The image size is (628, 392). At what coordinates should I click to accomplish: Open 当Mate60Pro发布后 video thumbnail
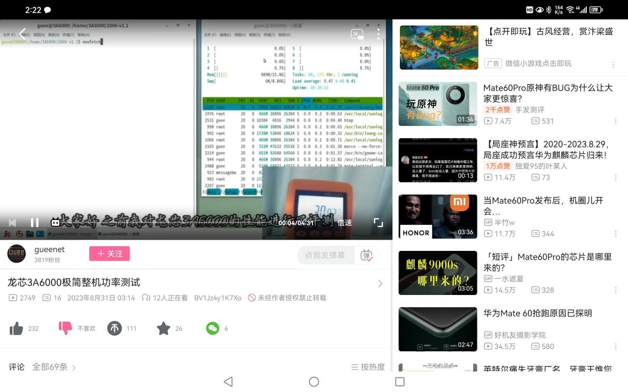pos(438,217)
